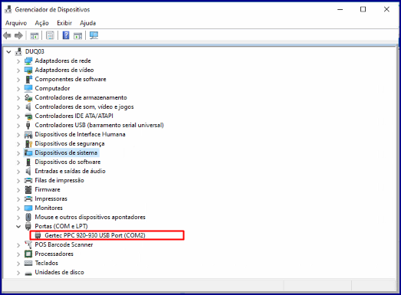
Task: Select the Computador label
Action: [x=52, y=88]
